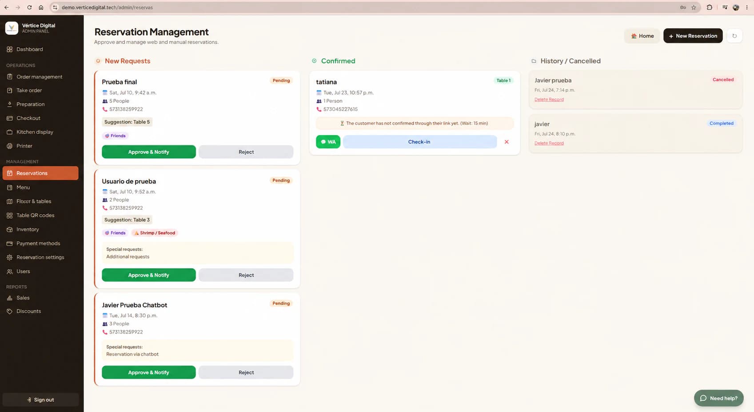Click the Vértice Digital logo icon
The height and width of the screenshot is (412, 754).
point(12,28)
